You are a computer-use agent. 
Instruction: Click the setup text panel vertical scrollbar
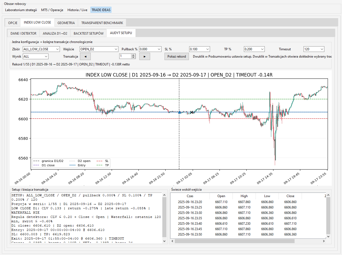click(164, 218)
